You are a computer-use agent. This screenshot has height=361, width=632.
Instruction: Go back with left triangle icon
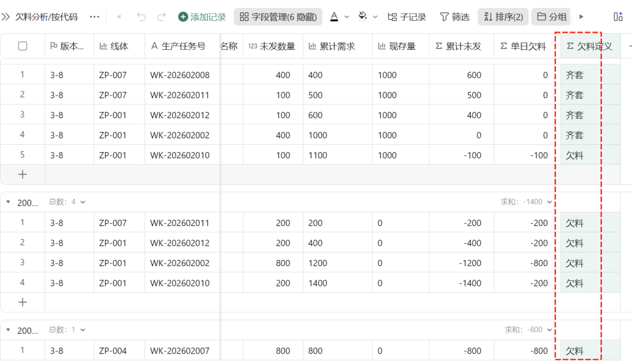pyautogui.click(x=118, y=17)
